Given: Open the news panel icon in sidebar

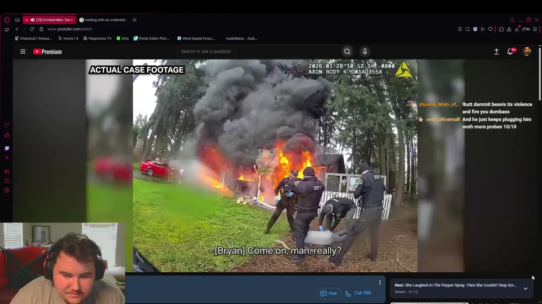Looking at the screenshot, I should [x=7, y=171].
